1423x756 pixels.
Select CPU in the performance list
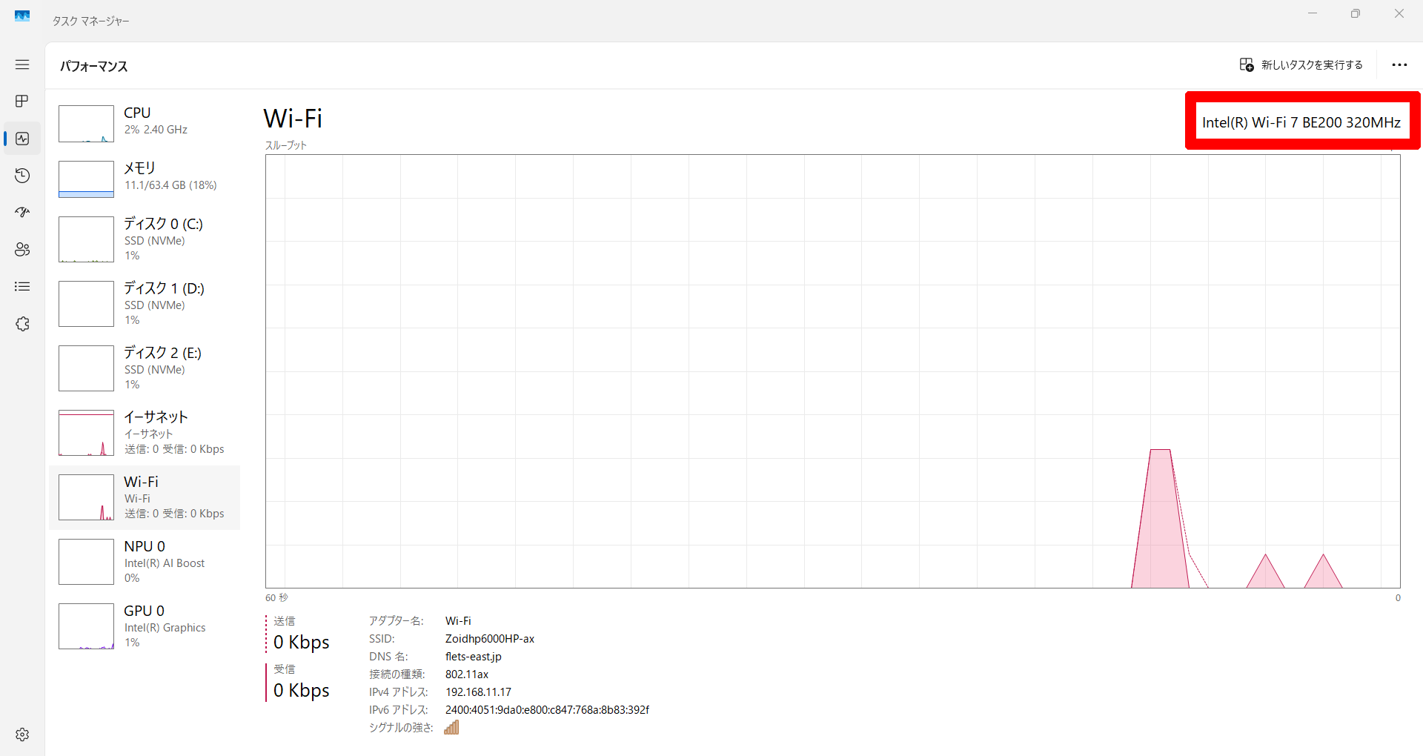point(145,123)
